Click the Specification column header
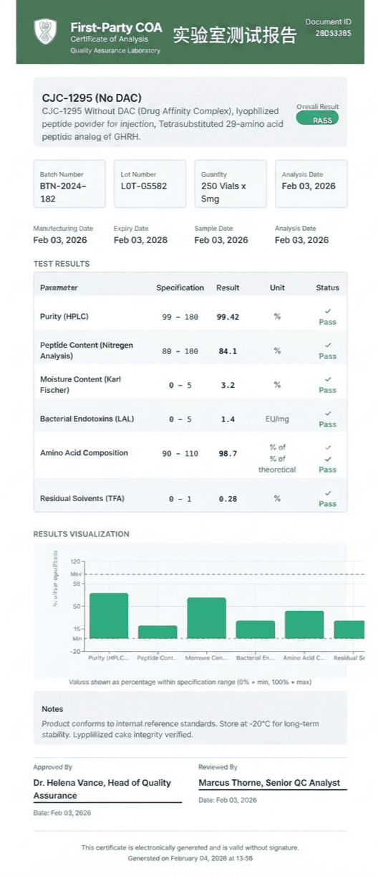The height and width of the screenshot is (876, 378). tap(180, 287)
